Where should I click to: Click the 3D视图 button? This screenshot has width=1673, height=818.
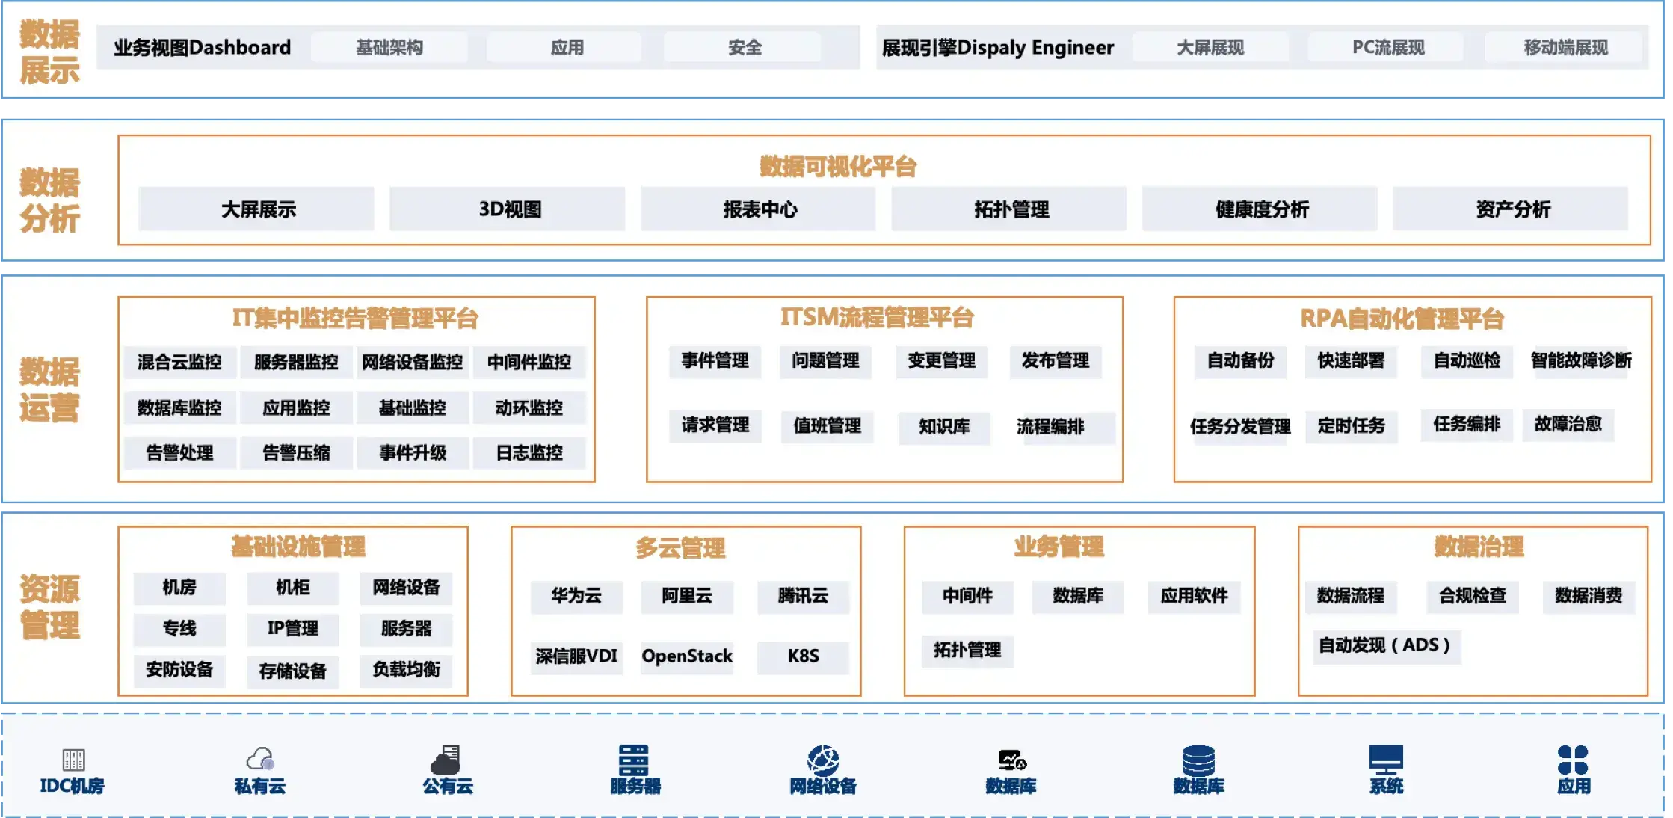pyautogui.click(x=509, y=209)
